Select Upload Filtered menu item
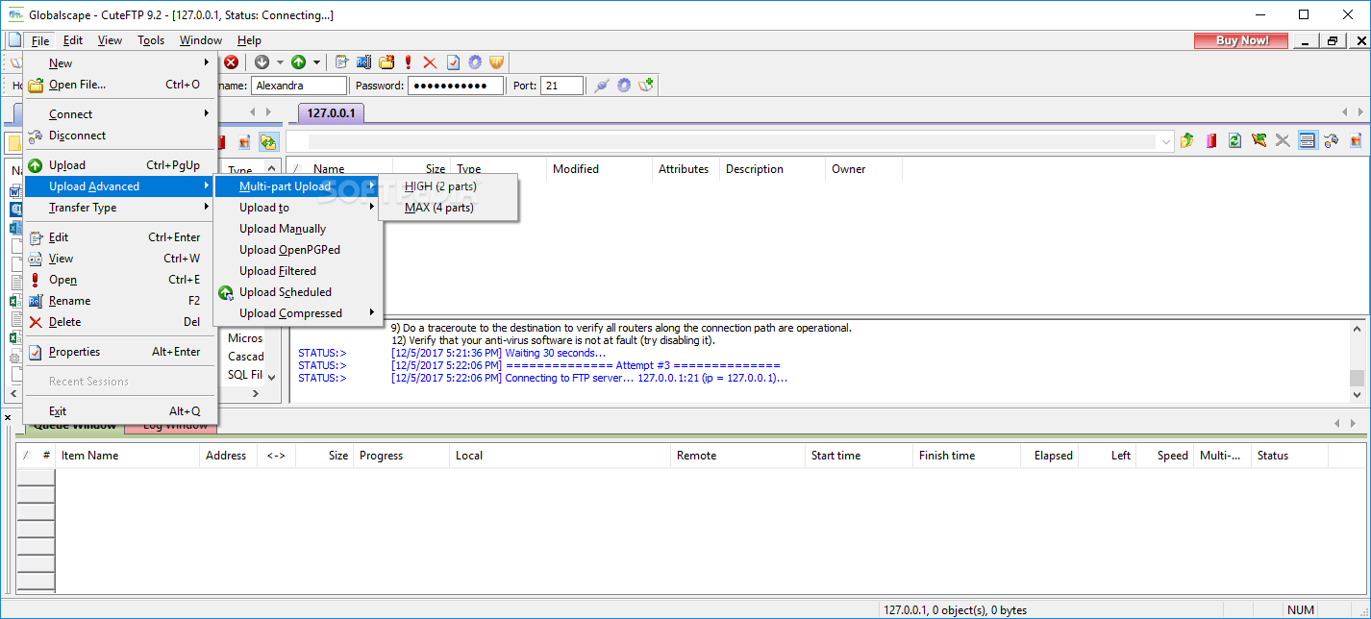This screenshot has height=619, width=1371. pos(298,271)
